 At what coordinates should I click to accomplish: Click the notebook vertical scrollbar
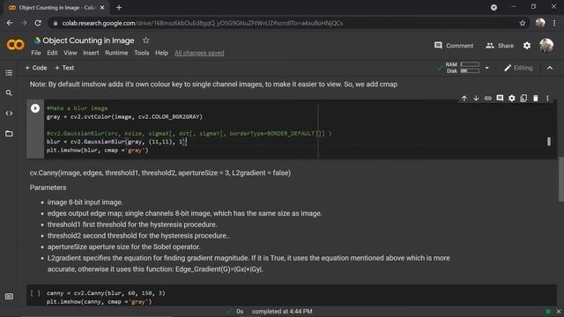561,180
